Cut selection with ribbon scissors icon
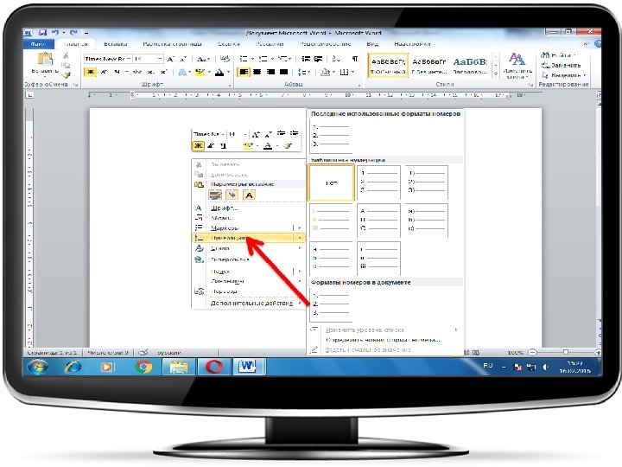This screenshot has height=467, width=622. coord(66,55)
